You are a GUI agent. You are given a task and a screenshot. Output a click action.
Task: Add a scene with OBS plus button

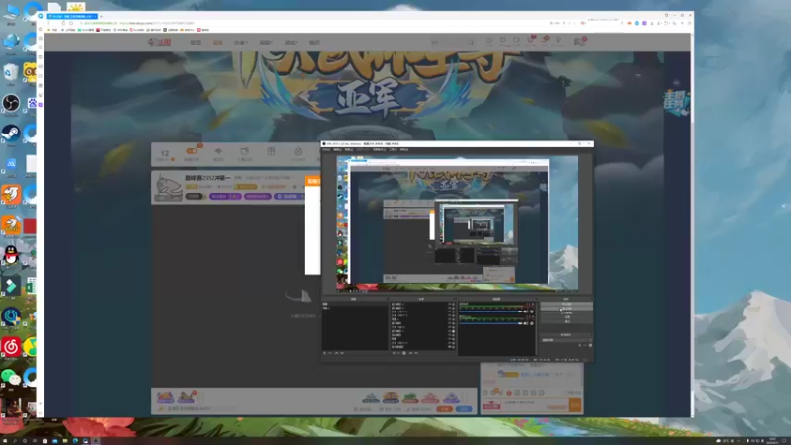(x=325, y=353)
